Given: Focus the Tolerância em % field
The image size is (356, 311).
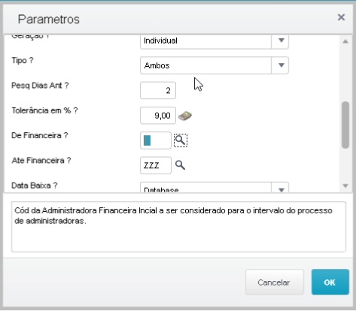Looking at the screenshot, I should [x=158, y=116].
